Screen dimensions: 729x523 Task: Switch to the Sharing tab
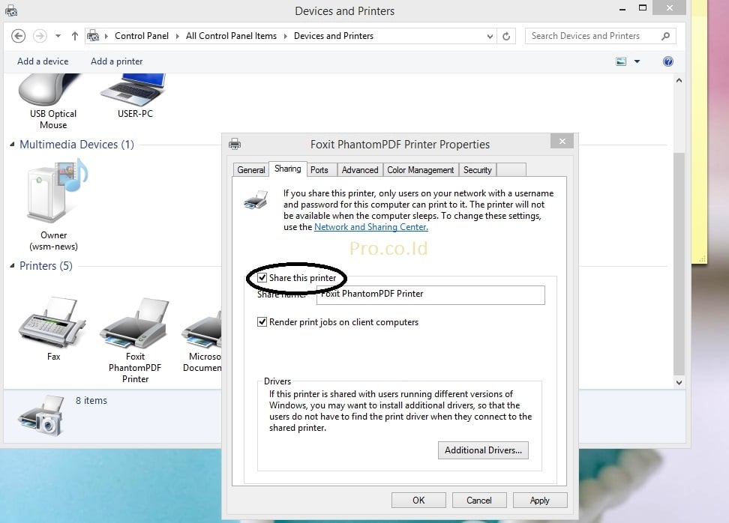click(287, 169)
